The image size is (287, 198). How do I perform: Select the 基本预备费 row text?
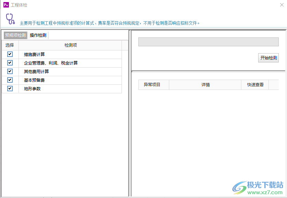pyautogui.click(x=34, y=80)
